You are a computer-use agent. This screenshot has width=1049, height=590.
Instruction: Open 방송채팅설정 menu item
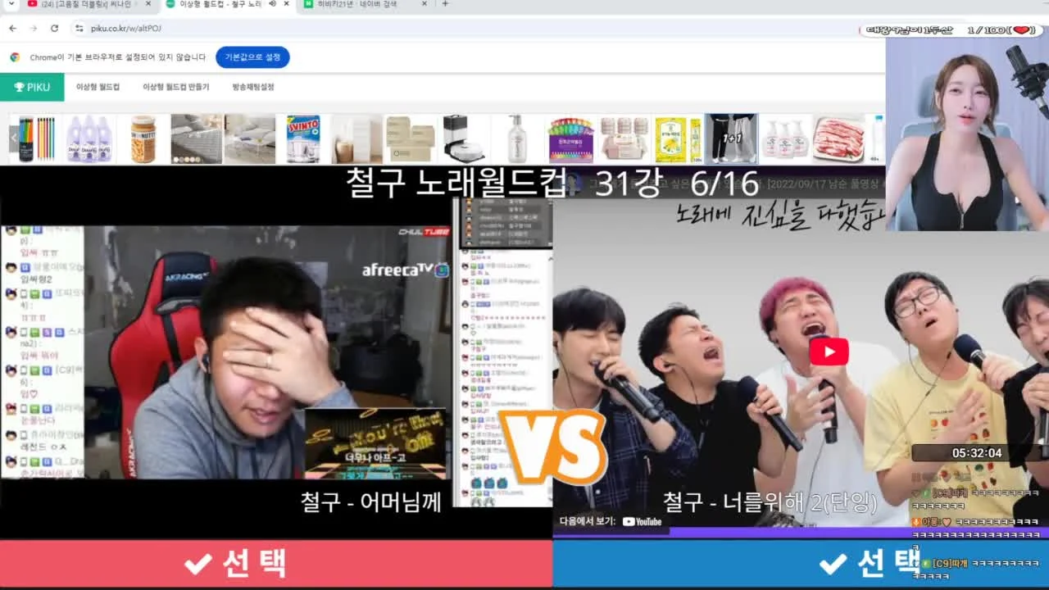(x=253, y=87)
